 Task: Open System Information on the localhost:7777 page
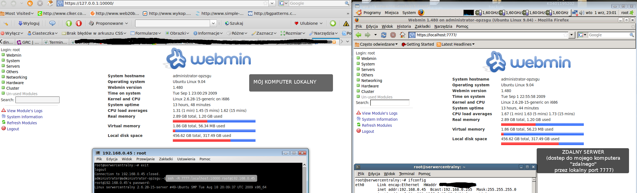(380, 119)
